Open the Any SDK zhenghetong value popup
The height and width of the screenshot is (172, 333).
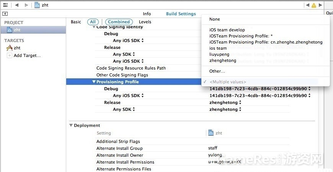tap(225, 109)
